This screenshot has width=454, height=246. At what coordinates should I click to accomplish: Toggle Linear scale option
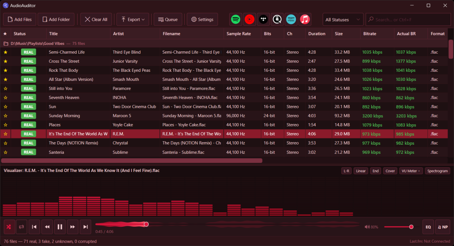[361, 171]
